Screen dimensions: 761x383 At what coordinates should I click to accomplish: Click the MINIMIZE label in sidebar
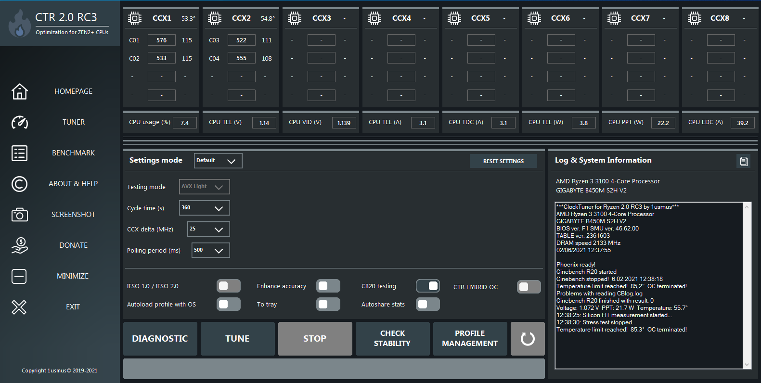[73, 276]
